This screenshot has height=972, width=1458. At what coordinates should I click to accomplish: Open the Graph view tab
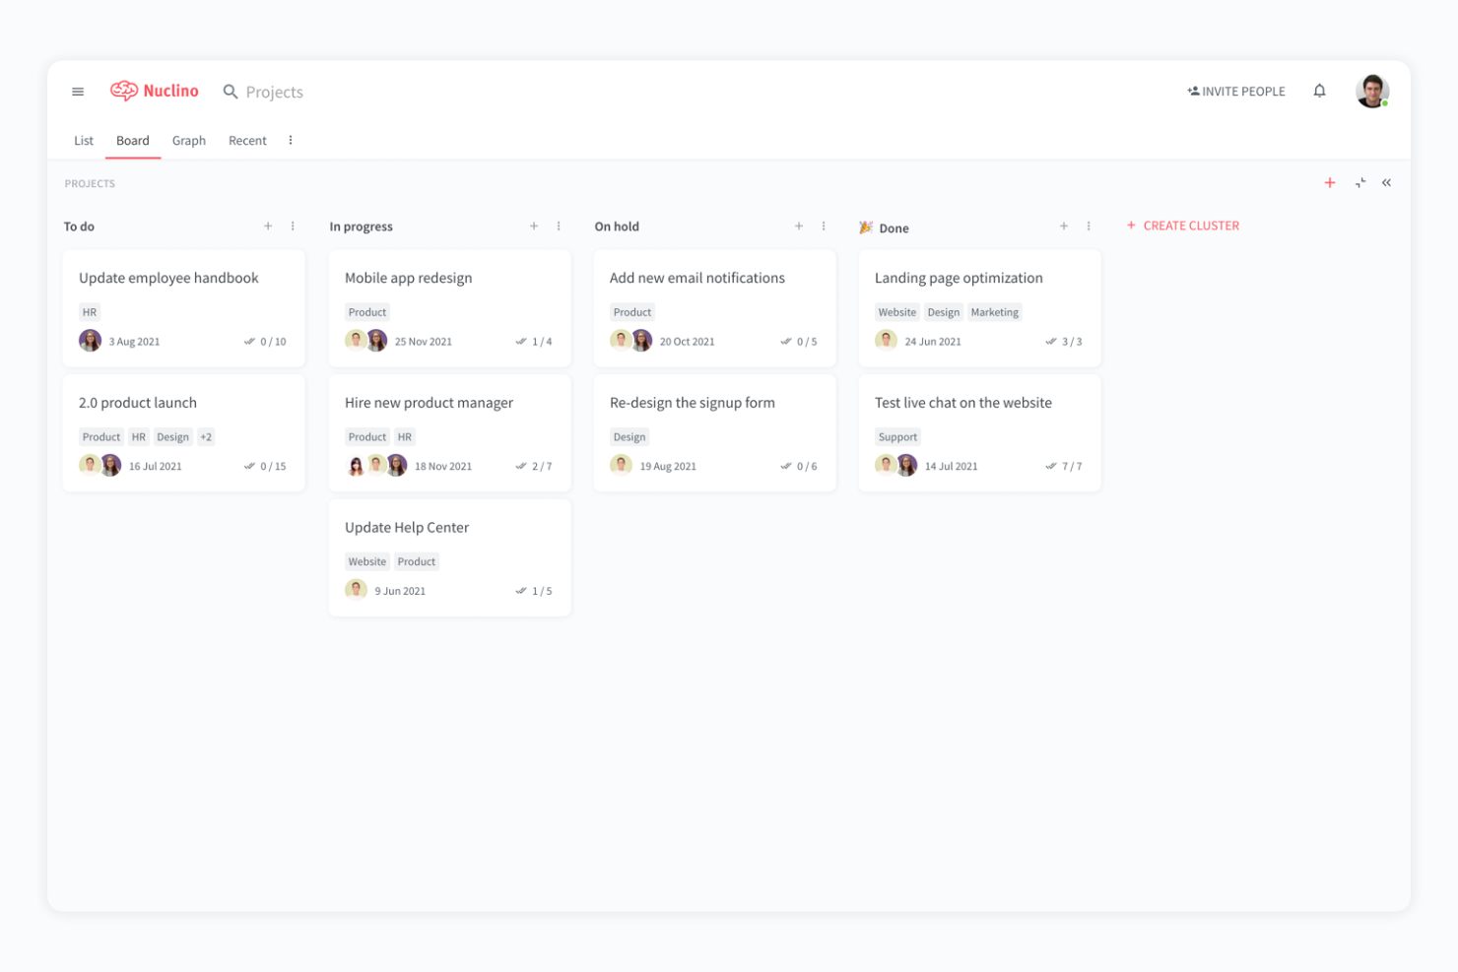pyautogui.click(x=188, y=140)
